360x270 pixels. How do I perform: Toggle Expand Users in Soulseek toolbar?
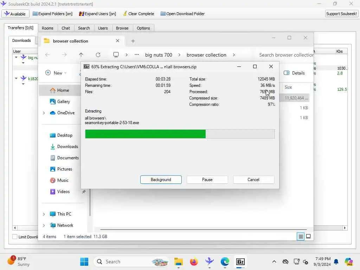[97, 14]
